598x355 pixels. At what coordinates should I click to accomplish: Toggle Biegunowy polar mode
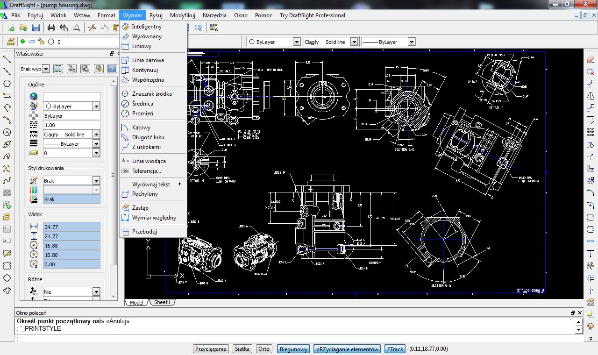tap(293, 349)
